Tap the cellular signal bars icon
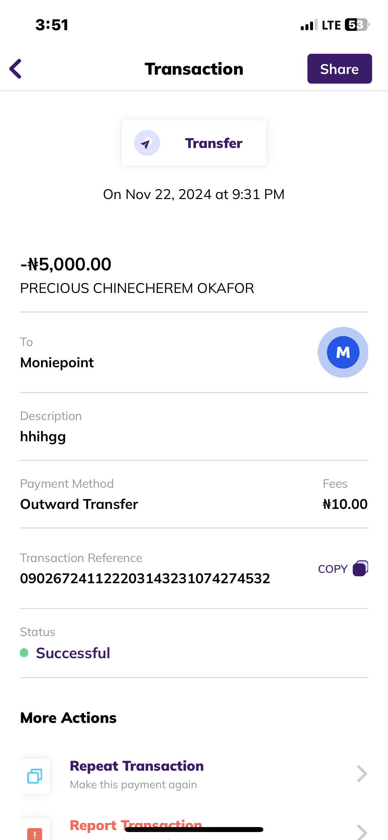The image size is (388, 840). pos(309,25)
